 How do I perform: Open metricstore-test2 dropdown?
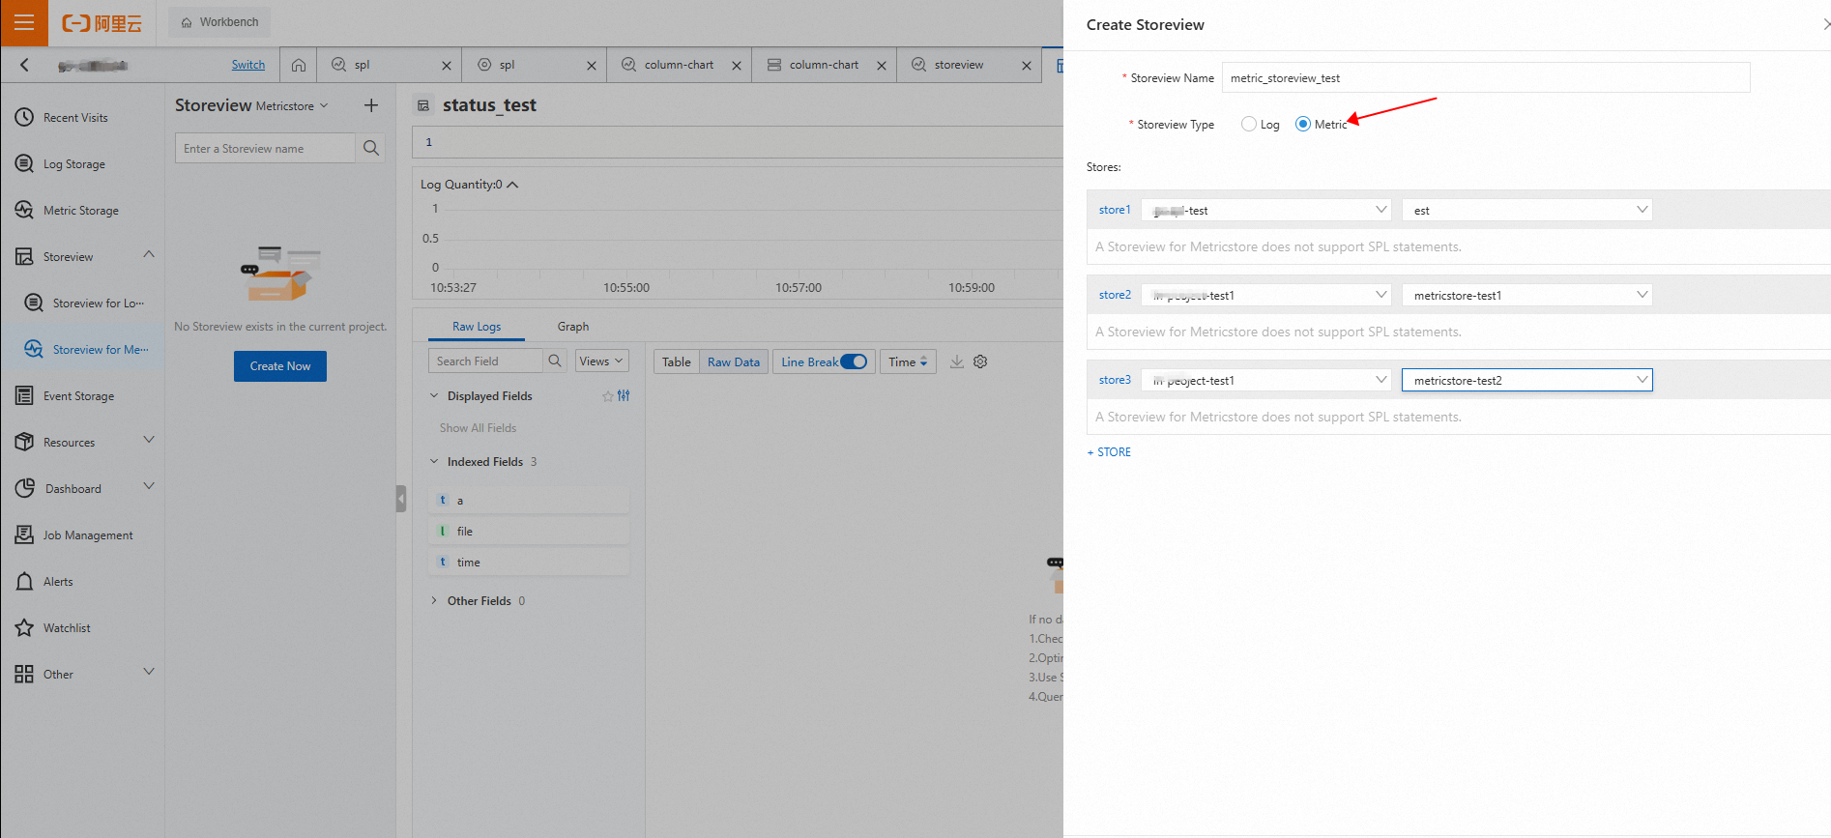1527,380
